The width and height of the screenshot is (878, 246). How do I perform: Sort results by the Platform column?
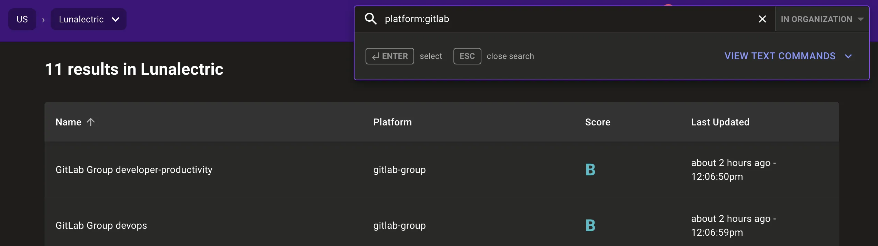click(392, 122)
